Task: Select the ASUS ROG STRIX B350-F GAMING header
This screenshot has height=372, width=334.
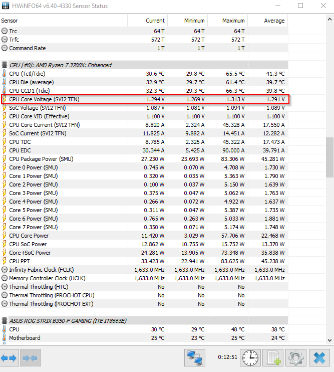Action: [144, 321]
